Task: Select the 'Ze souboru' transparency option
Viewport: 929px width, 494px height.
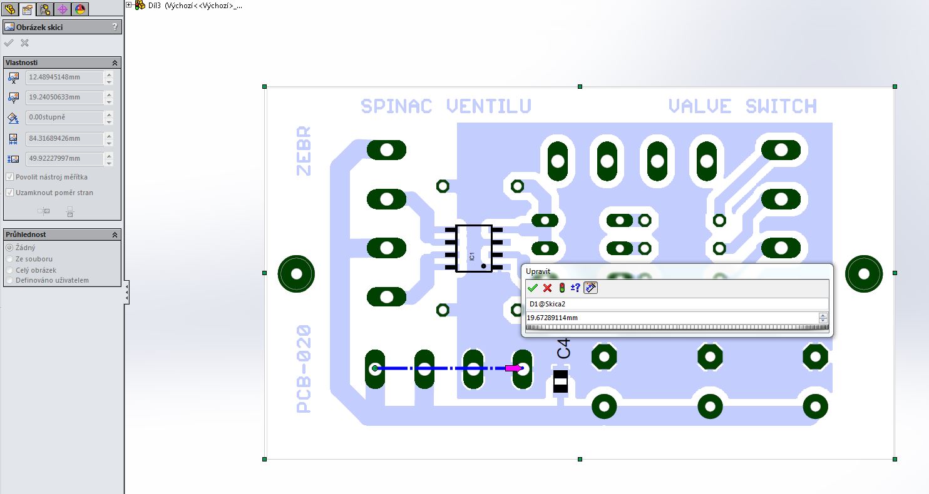Action: pyautogui.click(x=9, y=259)
